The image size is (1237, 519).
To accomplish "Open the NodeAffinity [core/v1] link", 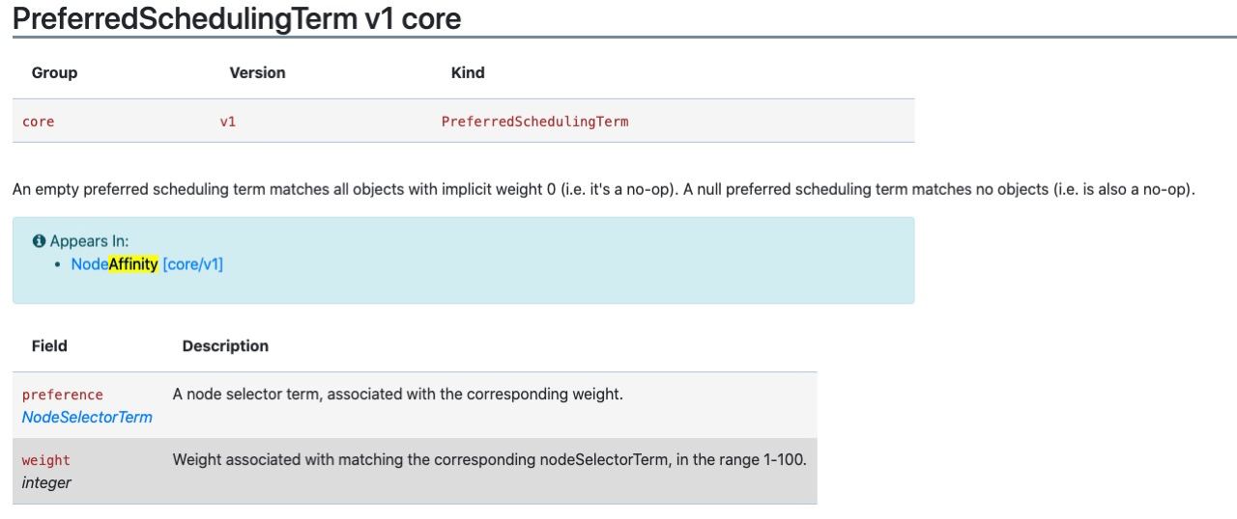I will pyautogui.click(x=147, y=264).
